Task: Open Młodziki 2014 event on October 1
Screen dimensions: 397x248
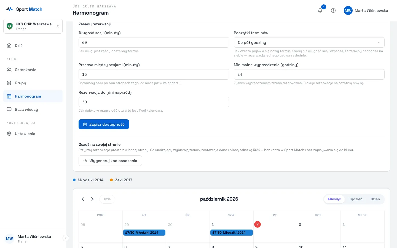Action: tap(232, 233)
